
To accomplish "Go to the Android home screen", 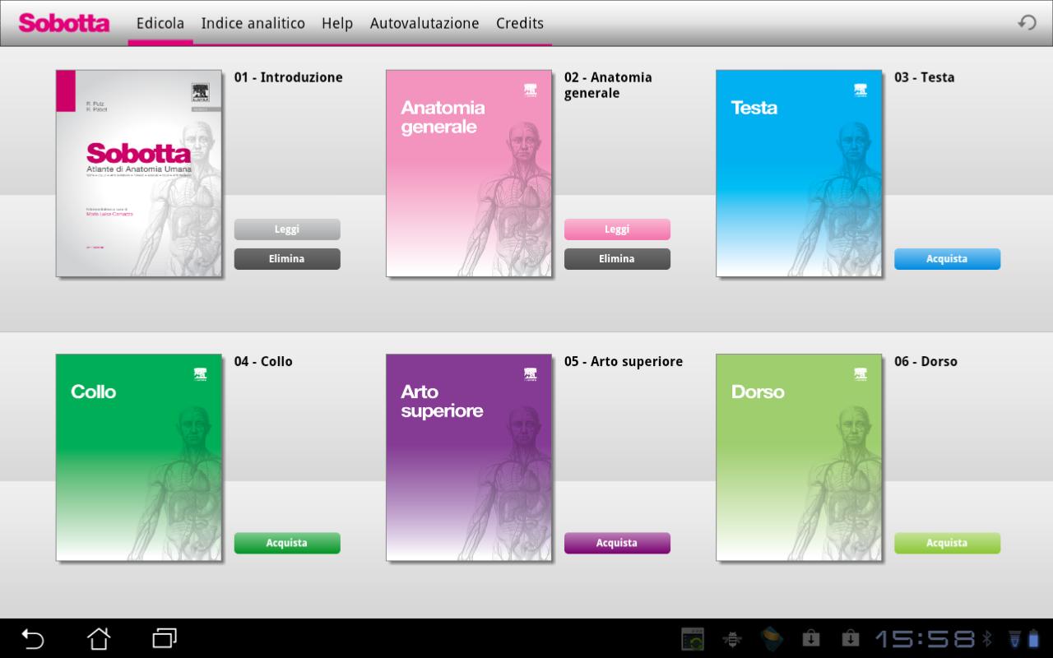I will [x=99, y=638].
